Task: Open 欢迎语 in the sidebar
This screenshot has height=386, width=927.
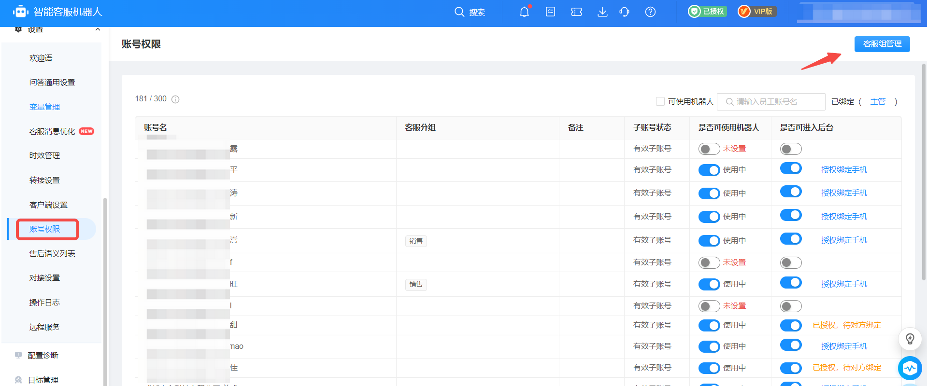Action: coord(41,58)
